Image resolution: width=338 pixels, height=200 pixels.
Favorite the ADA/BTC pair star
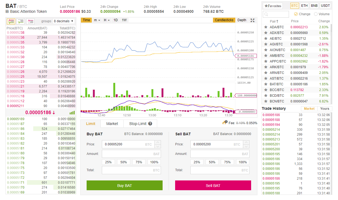pyautogui.click(x=266, y=27)
